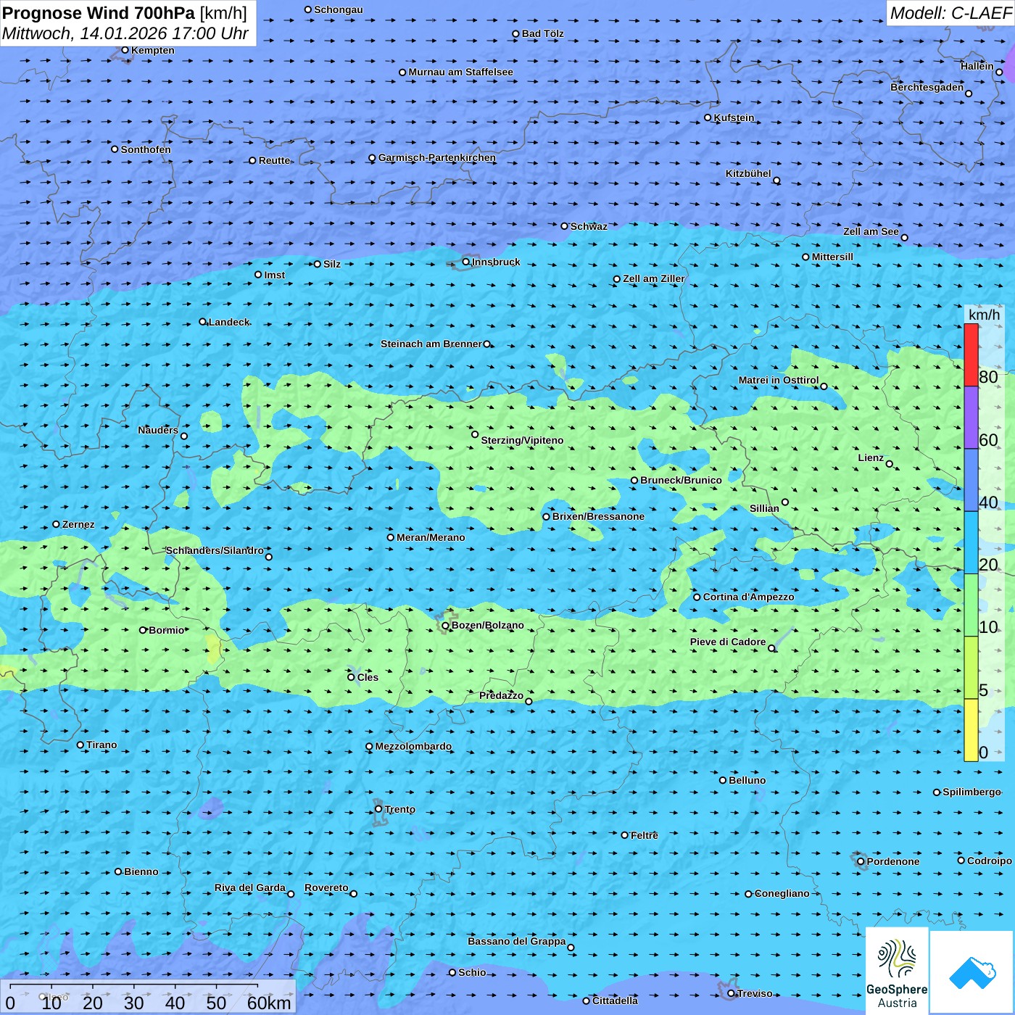Click the Schwaz city marker
The image size is (1015, 1015).
click(x=565, y=226)
